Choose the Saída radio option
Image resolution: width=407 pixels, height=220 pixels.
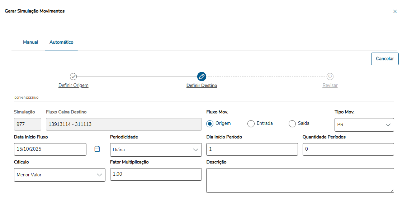[292, 123]
